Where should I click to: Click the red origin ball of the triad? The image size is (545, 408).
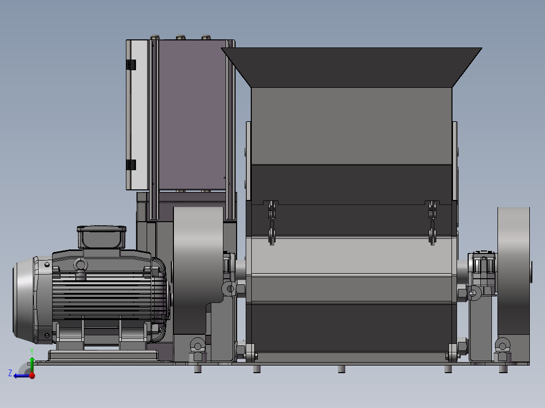coord(32,375)
